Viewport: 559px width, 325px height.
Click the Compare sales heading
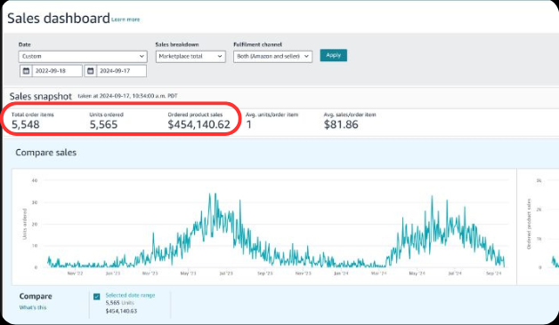46,153
